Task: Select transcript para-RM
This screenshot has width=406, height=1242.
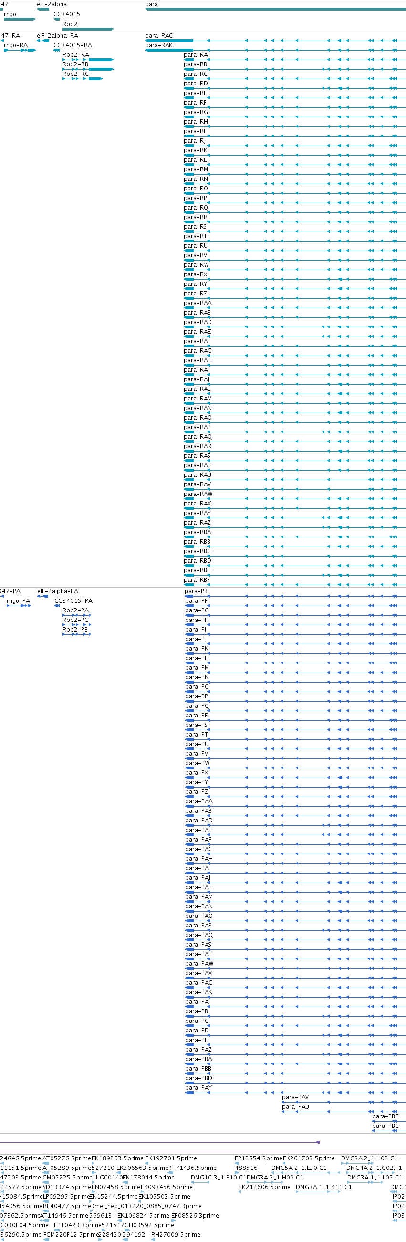Action: [x=196, y=169]
